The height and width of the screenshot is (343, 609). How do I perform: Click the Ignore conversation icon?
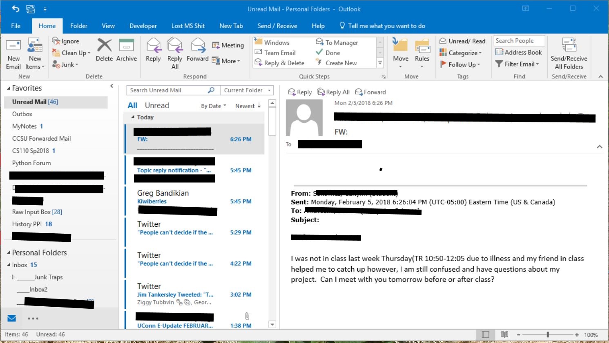pos(66,41)
